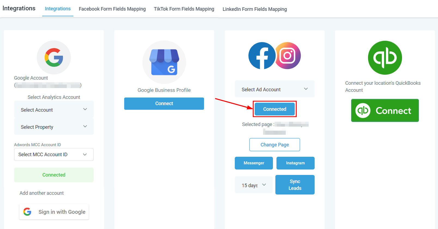Open the 15 days sync range dropdown
The width and height of the screenshot is (438, 229).
tap(254, 185)
